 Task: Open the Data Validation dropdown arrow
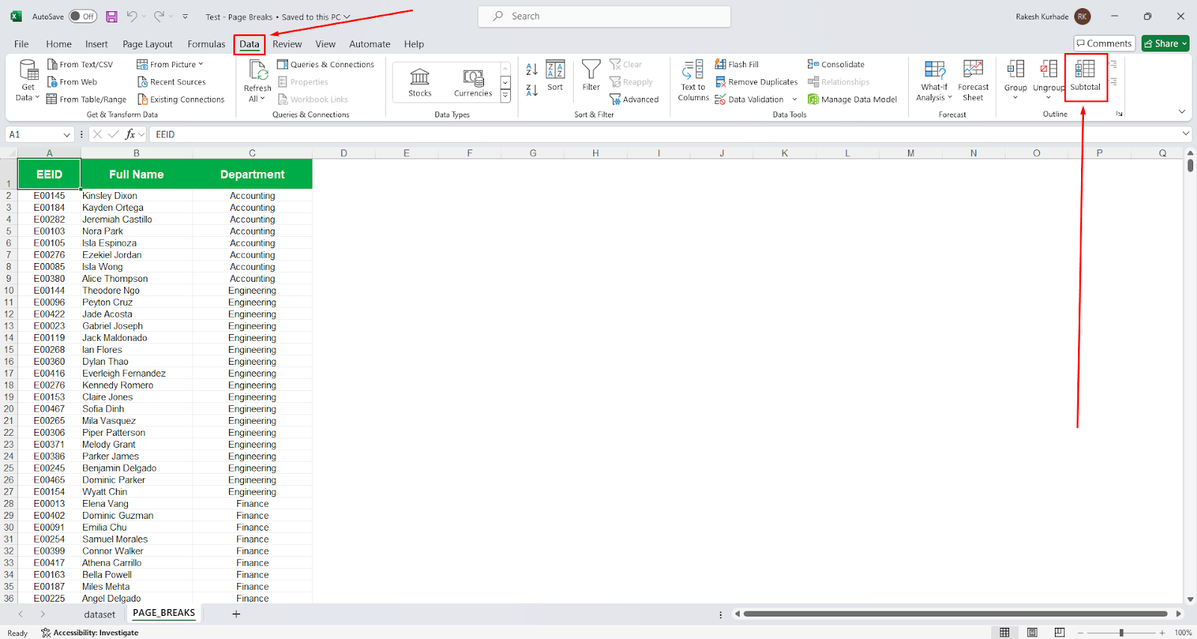coord(795,99)
